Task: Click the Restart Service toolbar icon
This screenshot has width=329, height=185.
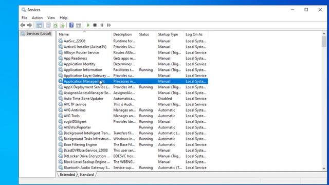Action: pyautogui.click(x=108, y=25)
